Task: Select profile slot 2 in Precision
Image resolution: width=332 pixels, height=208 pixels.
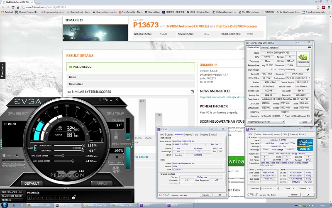Action: coord(34,198)
